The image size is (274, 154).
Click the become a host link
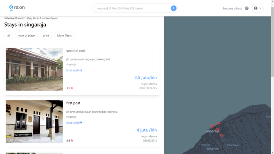click(233, 8)
